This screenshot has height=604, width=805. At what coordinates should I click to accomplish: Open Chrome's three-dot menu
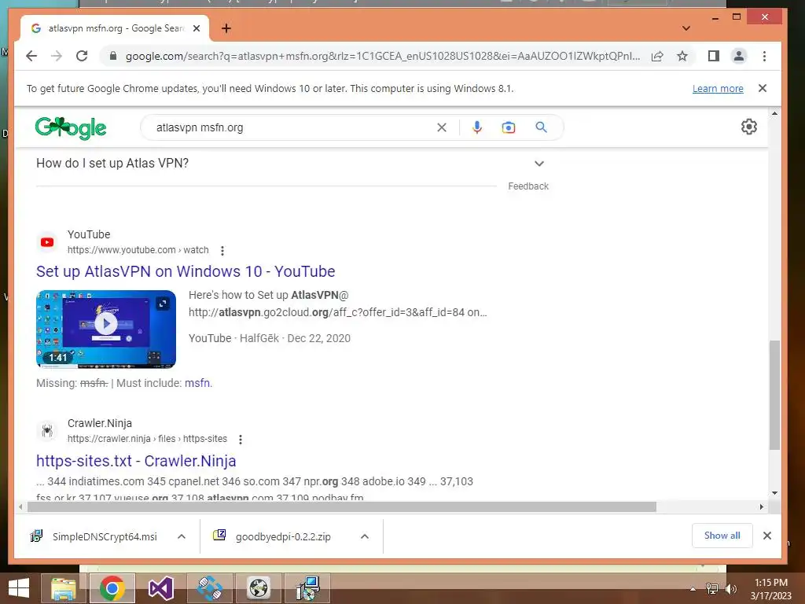(764, 56)
